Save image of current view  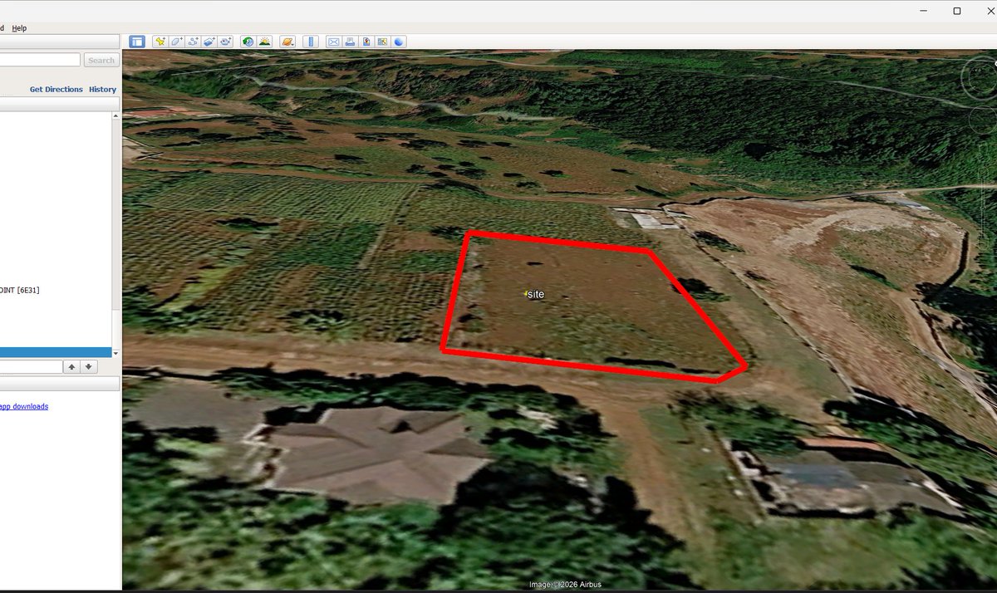[366, 42]
